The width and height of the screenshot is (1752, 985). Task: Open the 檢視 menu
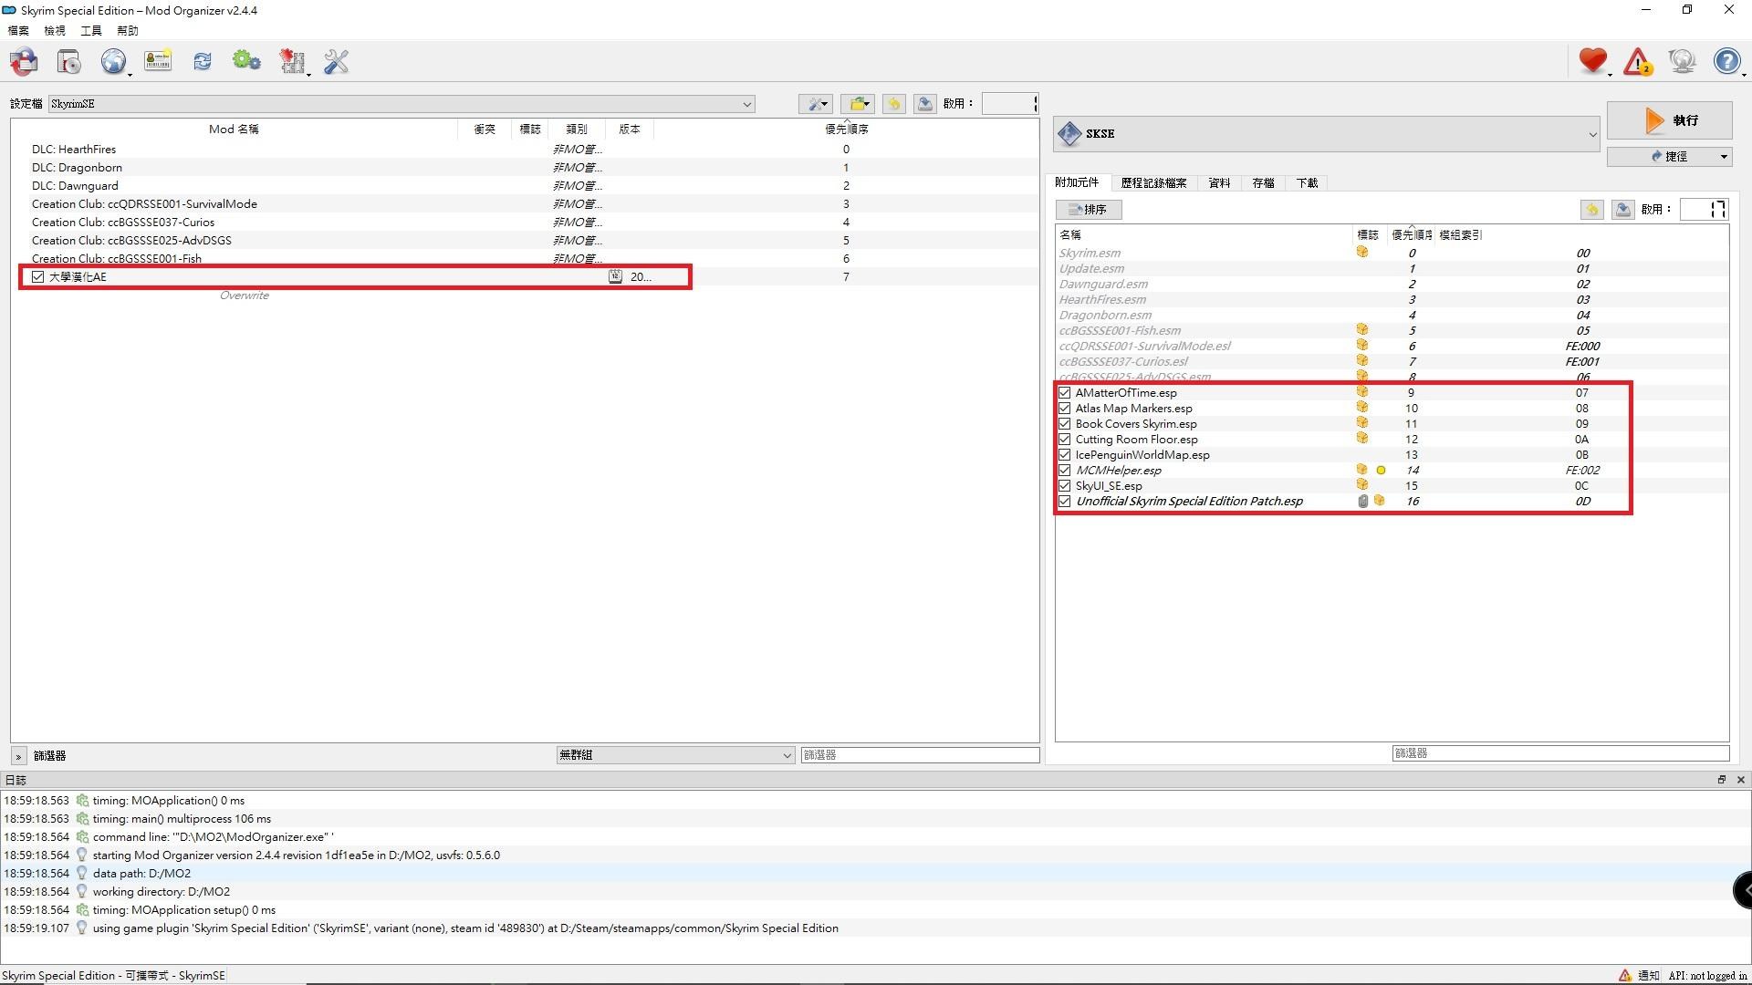tap(55, 31)
